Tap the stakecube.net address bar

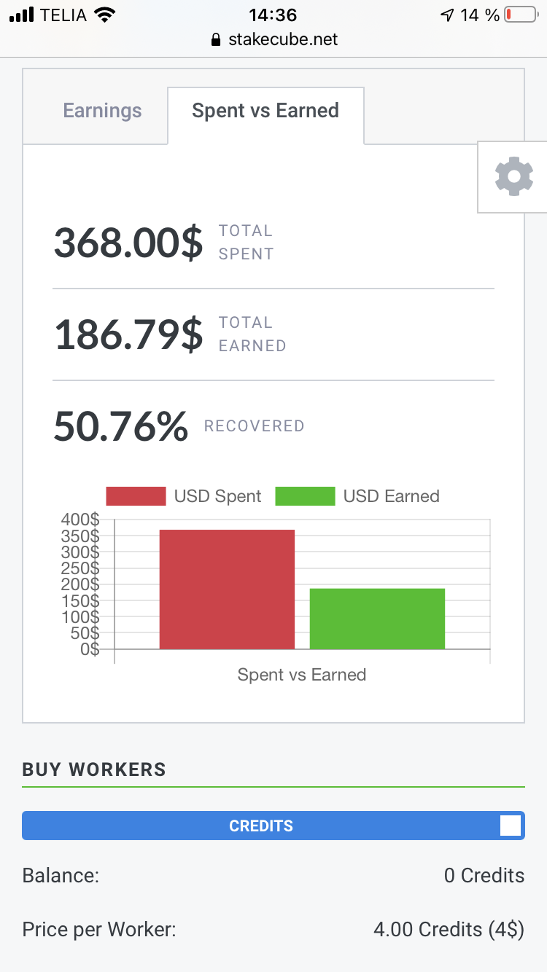(x=273, y=39)
